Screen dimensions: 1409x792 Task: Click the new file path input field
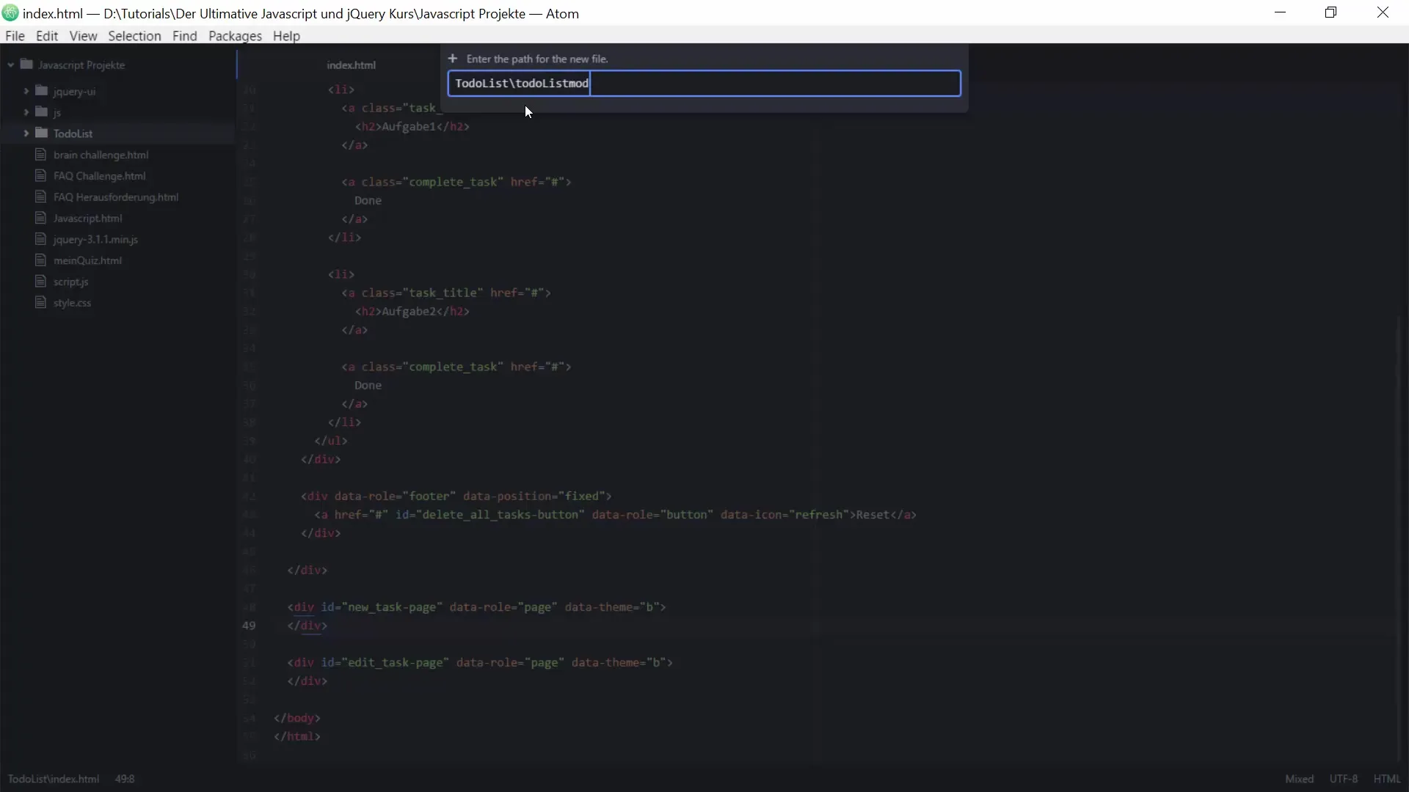pos(704,84)
